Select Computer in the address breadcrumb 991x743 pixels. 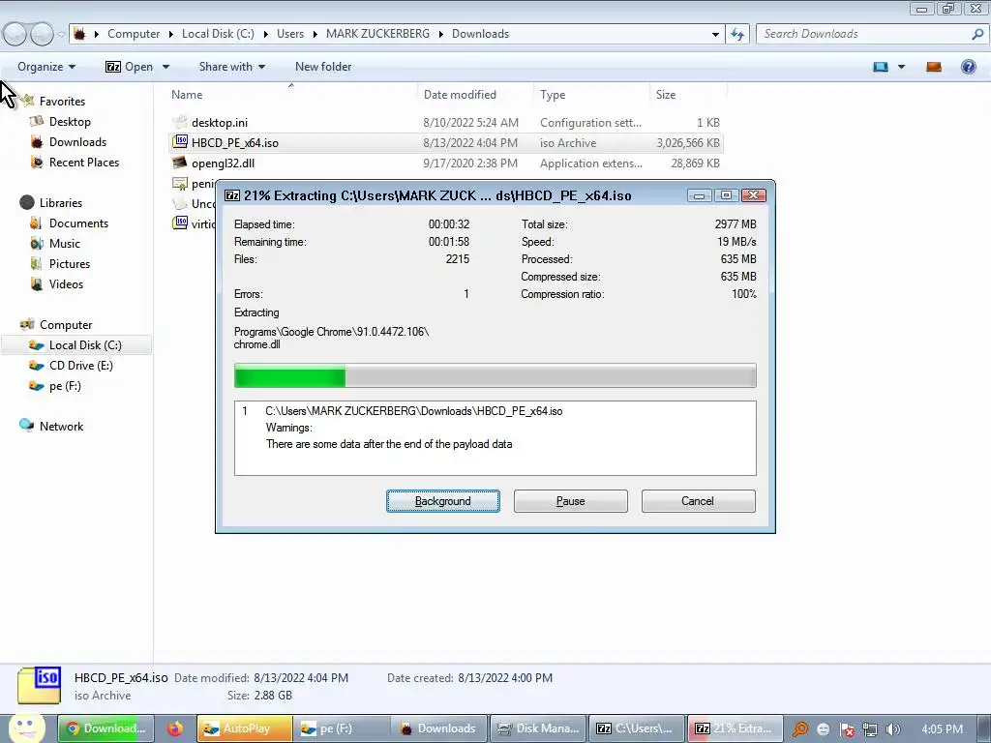point(134,34)
